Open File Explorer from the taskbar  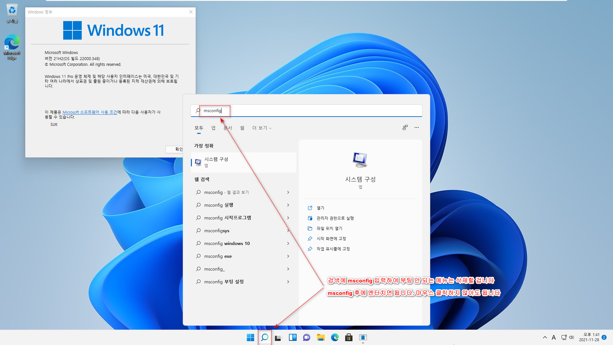point(321,337)
